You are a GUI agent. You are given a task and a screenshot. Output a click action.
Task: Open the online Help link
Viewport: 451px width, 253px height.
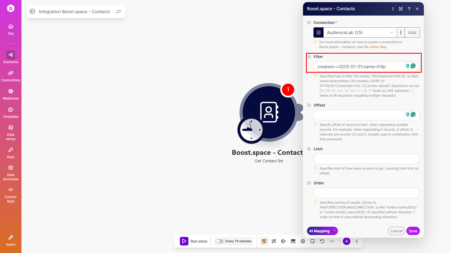click(378, 47)
